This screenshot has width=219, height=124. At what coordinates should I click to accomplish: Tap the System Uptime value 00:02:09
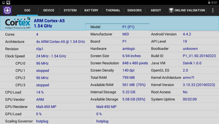[x=190, y=99]
